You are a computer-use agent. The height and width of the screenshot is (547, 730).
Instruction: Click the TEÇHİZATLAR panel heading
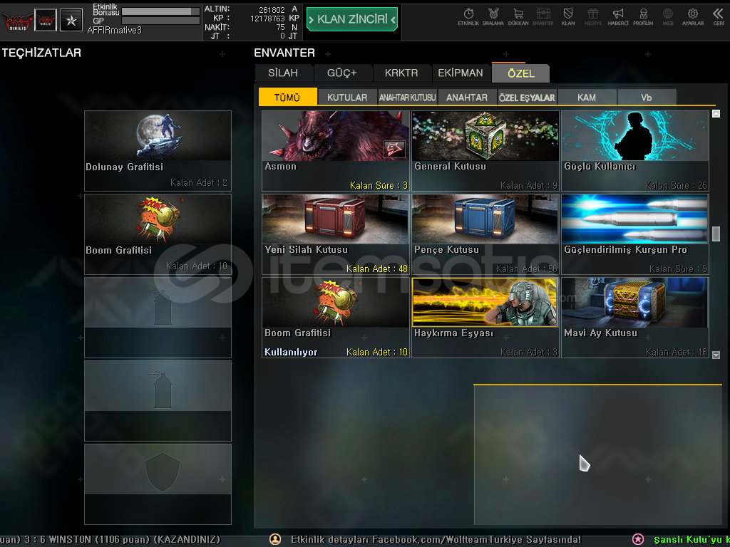click(x=41, y=53)
